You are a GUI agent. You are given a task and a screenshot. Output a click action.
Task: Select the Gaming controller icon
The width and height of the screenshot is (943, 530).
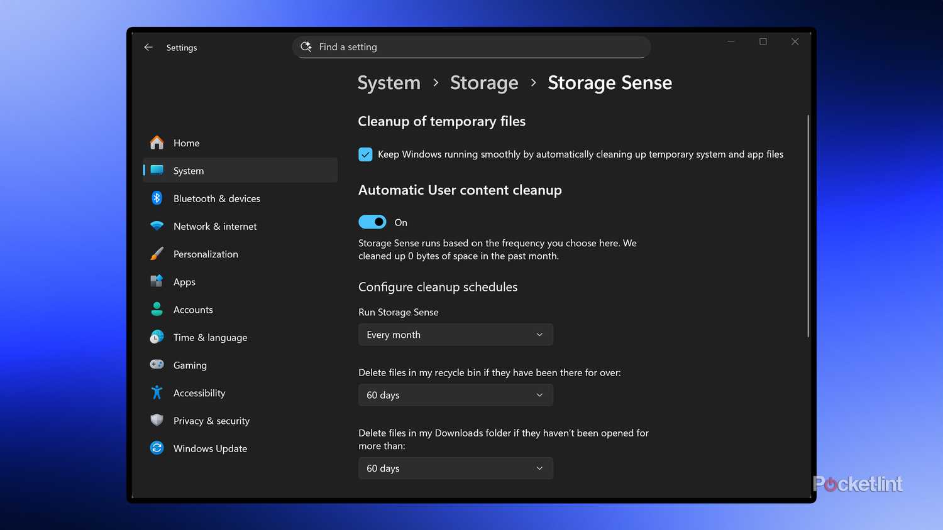tap(156, 365)
